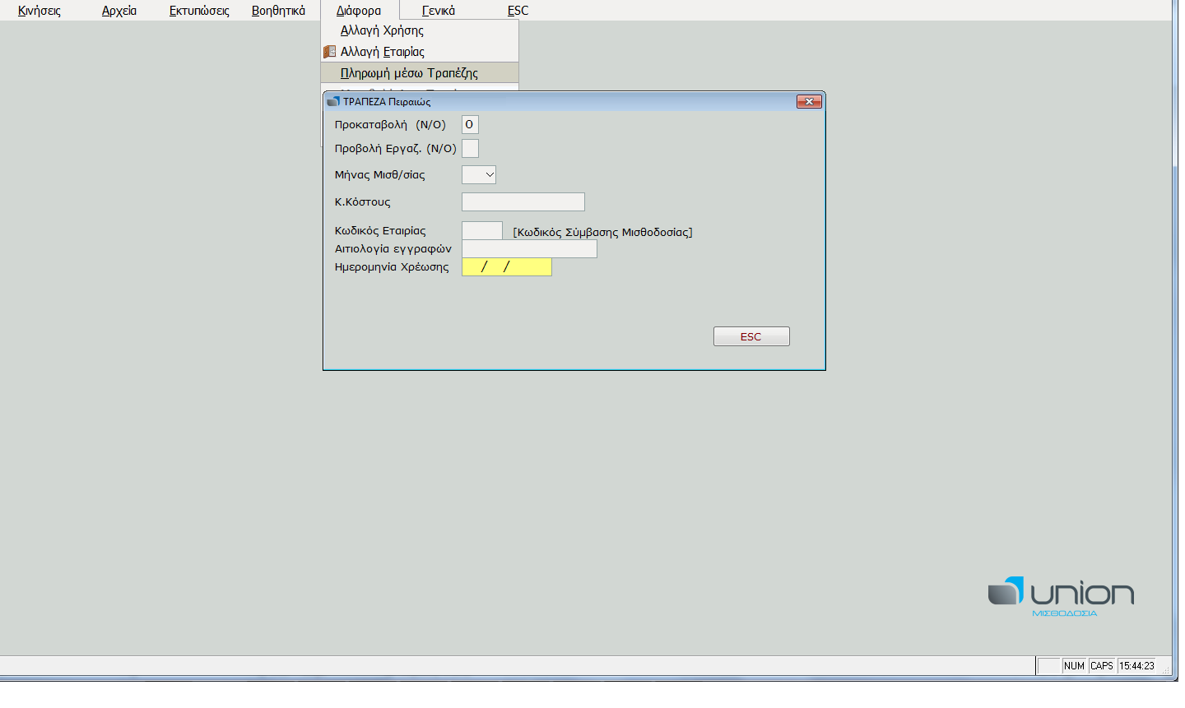Screen dimensions: 1185x708
Task: Open the Κινήσεις menu
Action: [39, 11]
